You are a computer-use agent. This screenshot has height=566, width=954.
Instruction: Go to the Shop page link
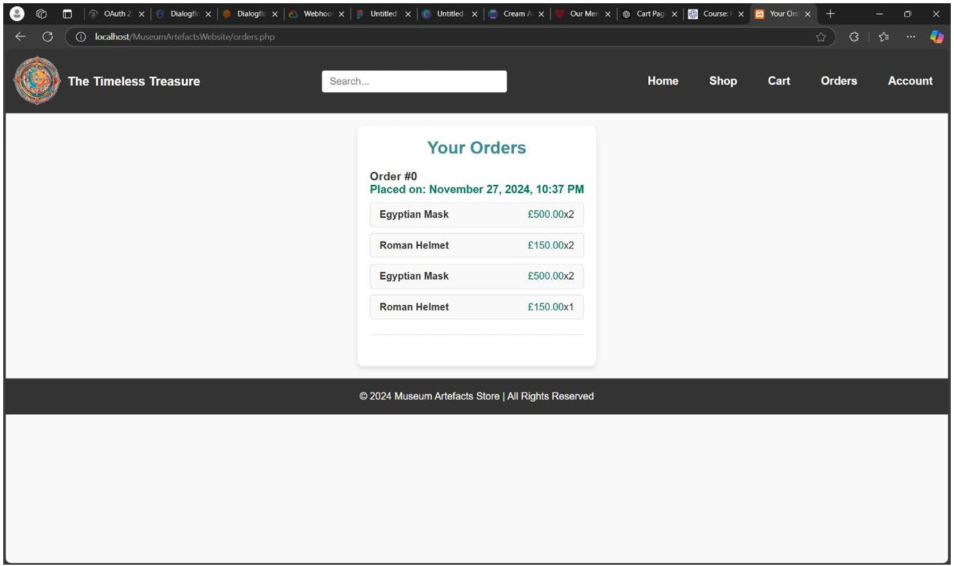point(723,81)
